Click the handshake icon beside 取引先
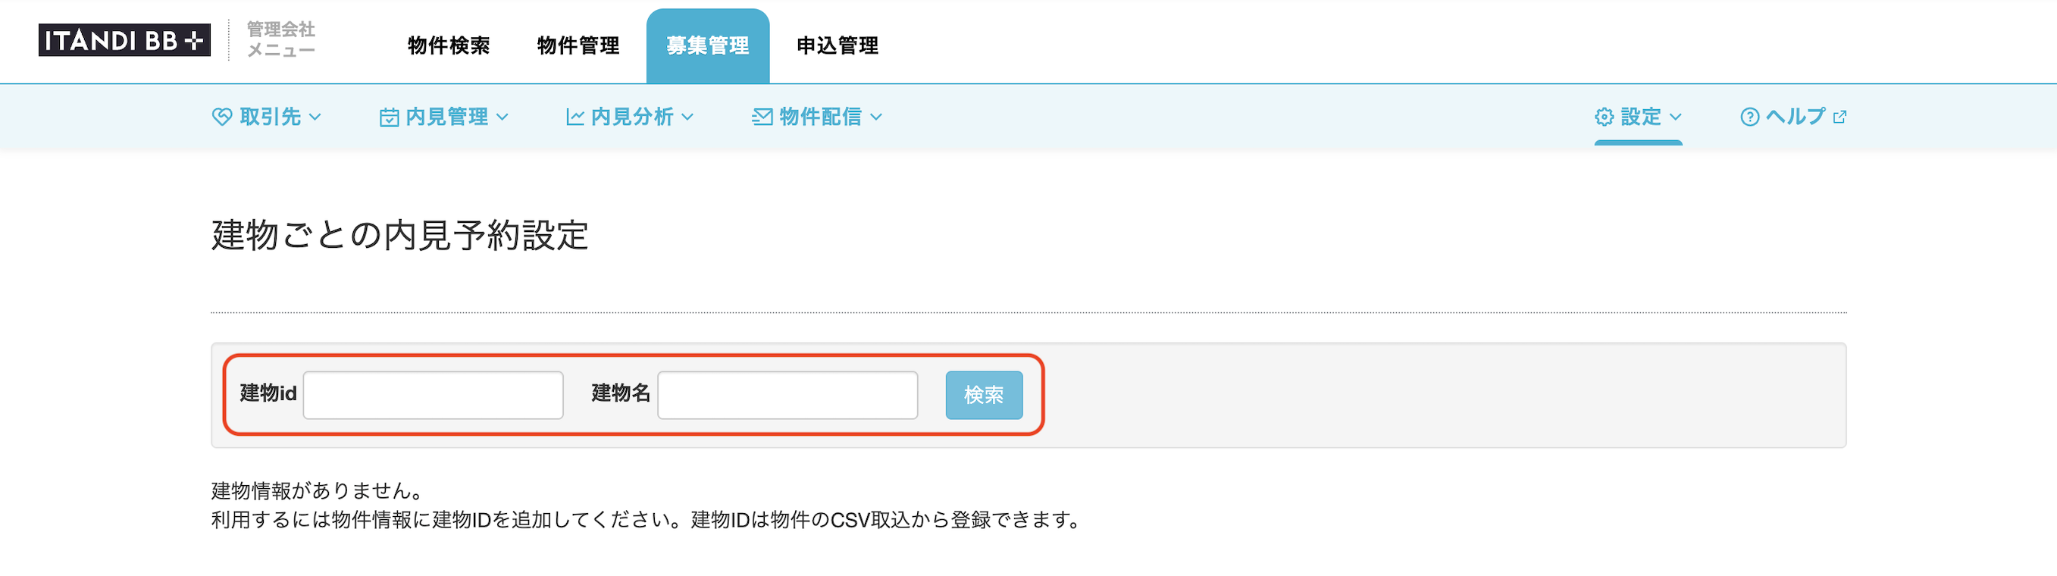Screen dimensions: 2057x576 (x=222, y=117)
